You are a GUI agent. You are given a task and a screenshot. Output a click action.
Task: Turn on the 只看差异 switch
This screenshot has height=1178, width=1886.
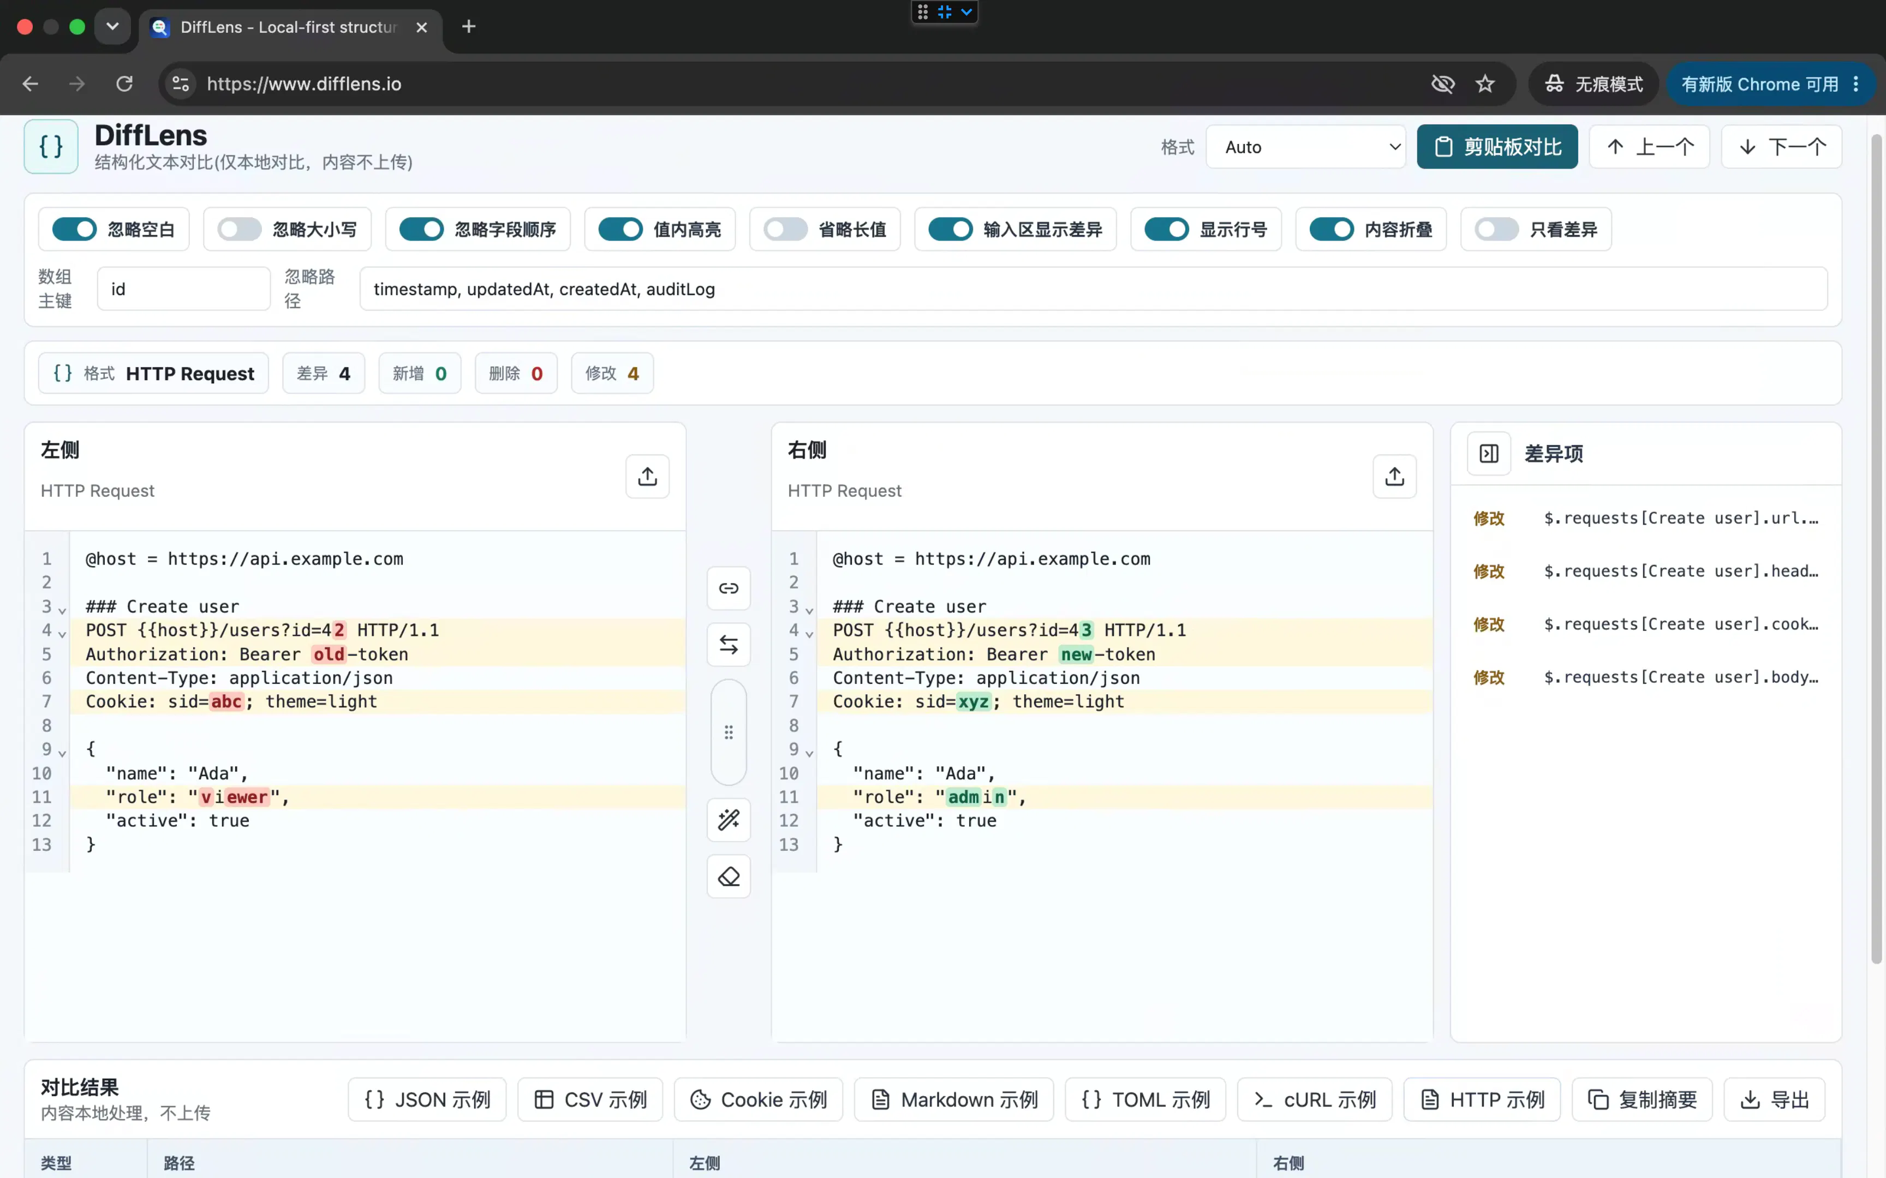1496,229
